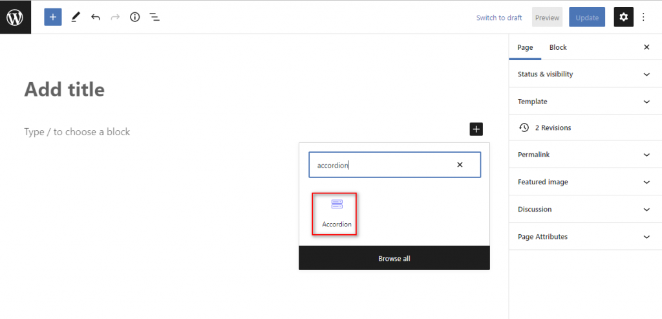662x319 pixels.
Task: Expand the Status & visibility section
Action: point(585,74)
